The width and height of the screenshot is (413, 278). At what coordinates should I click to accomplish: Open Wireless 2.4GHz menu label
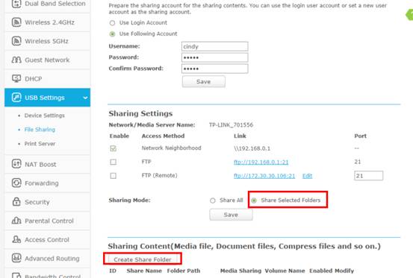(x=49, y=22)
